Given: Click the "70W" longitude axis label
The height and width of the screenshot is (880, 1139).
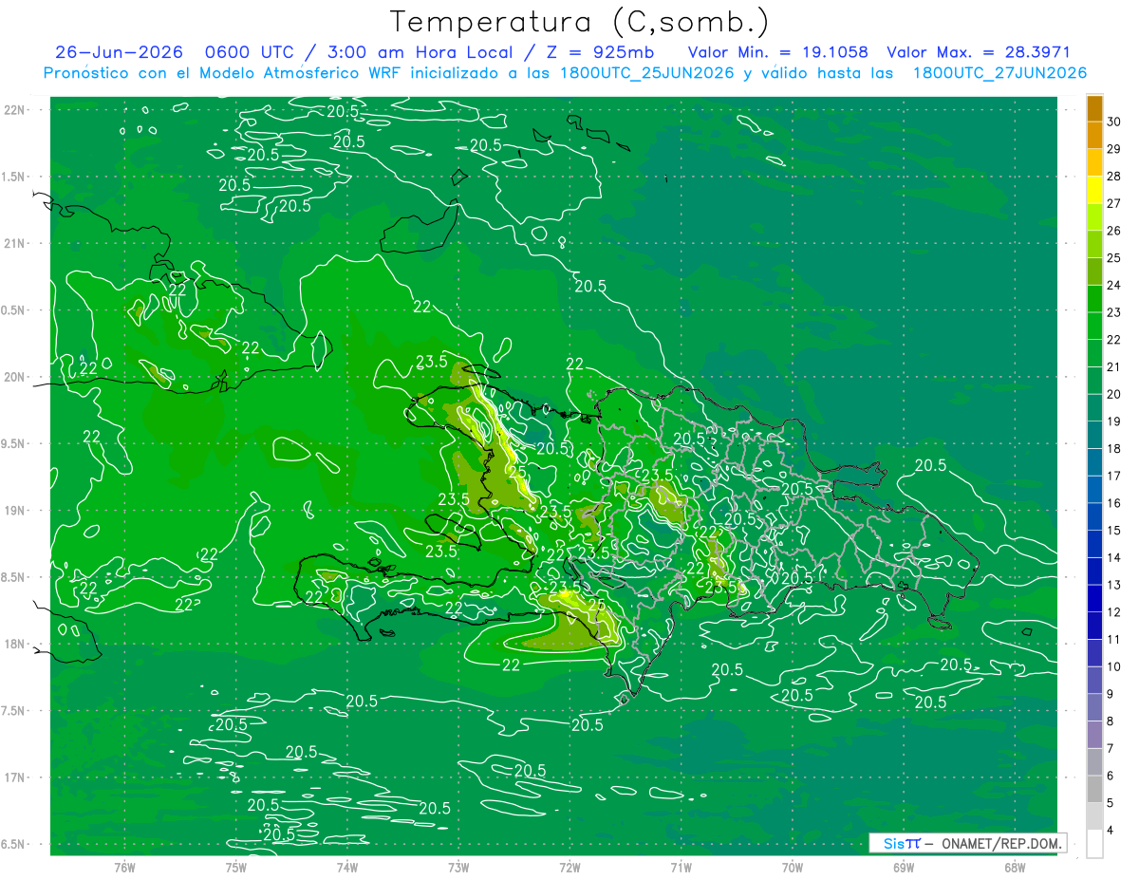Looking at the screenshot, I should [x=792, y=867].
